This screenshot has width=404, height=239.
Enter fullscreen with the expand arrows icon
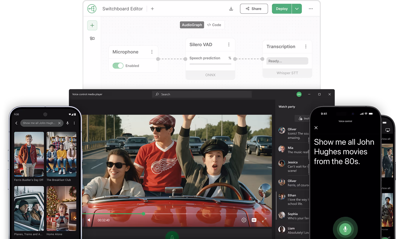tap(264, 220)
